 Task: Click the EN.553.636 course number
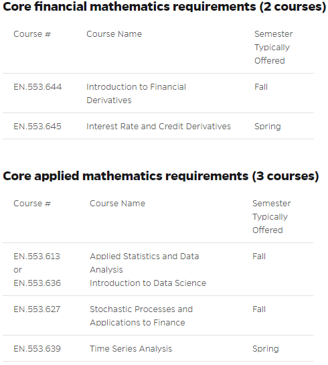(37, 283)
